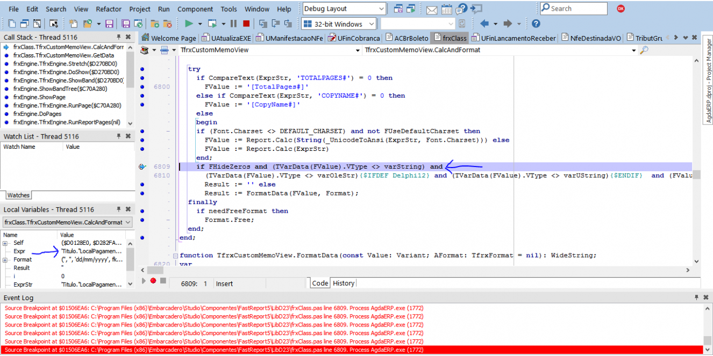
Task: Click the Open file folder icon
Action: tap(87, 24)
